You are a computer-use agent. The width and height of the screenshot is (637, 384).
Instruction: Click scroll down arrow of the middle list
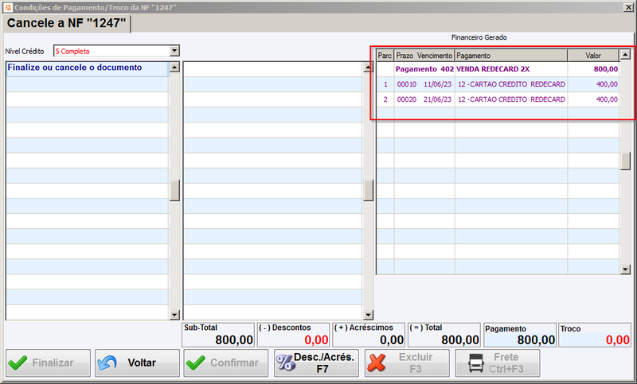368,315
